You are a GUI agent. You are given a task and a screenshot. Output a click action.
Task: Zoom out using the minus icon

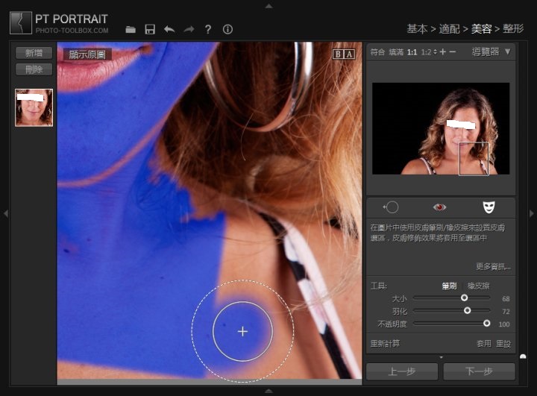453,51
